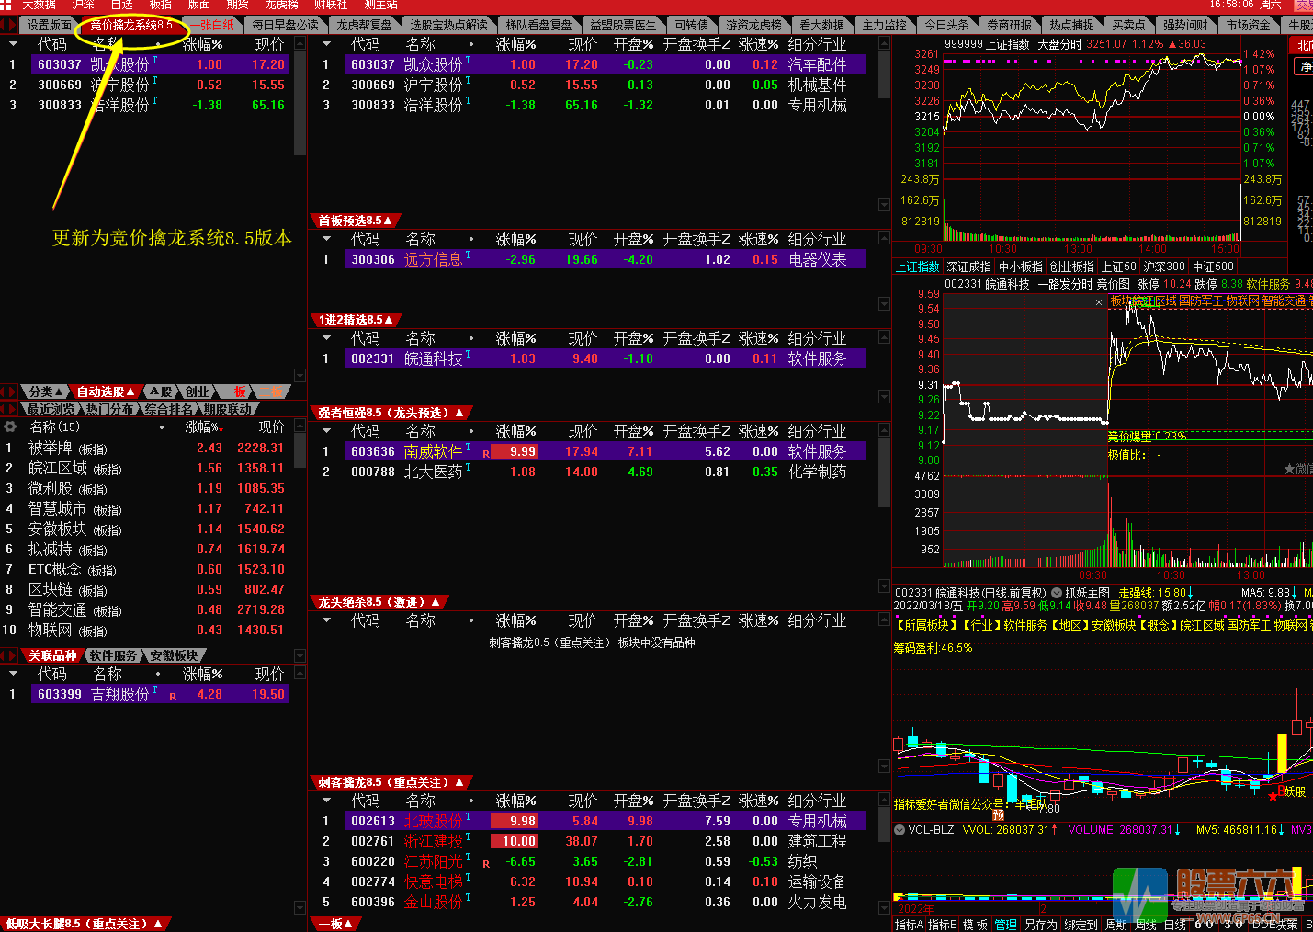Expand the 分类 dropdown tab
The width and height of the screenshot is (1313, 932).
(45, 392)
